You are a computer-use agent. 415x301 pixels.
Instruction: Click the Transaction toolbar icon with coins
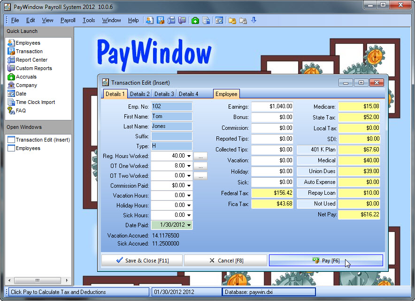[x=161, y=20]
